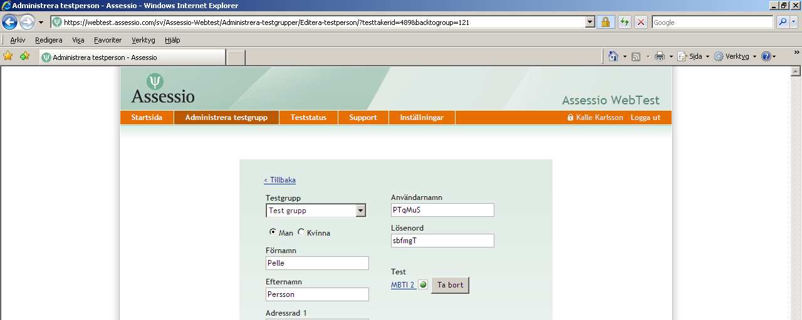Open the Favoriter menu

tap(108, 40)
